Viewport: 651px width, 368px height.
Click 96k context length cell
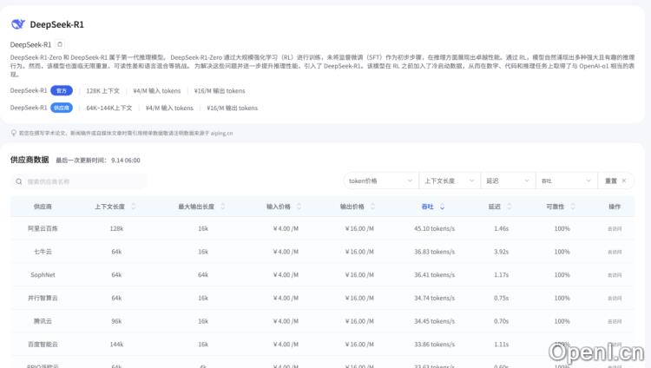pos(116,321)
